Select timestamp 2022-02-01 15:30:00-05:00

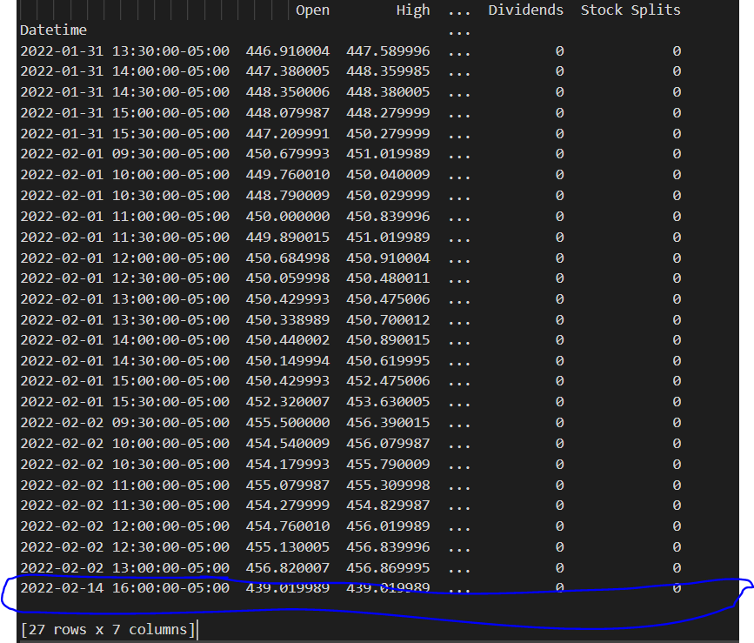click(125, 402)
